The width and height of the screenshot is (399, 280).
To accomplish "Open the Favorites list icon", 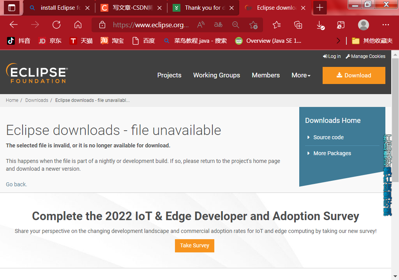I will point(277,24).
